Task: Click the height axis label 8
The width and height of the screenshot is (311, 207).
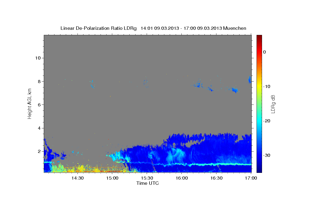Action: click(39, 81)
